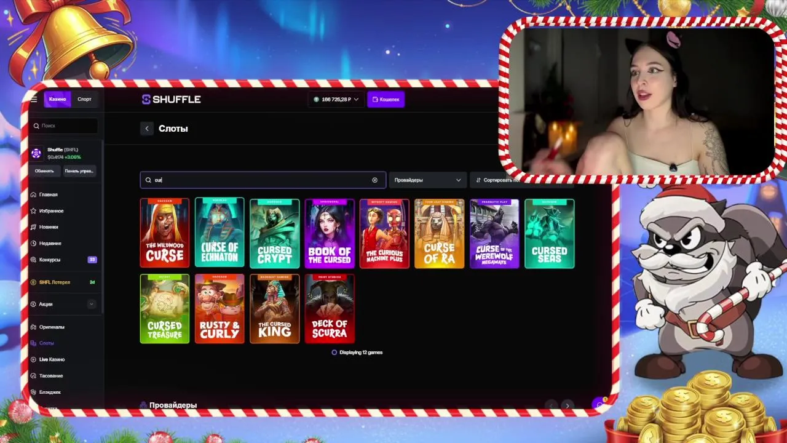Click the SHFL Лотерея coin icon
Image resolution: width=787 pixels, height=443 pixels.
(x=33, y=282)
